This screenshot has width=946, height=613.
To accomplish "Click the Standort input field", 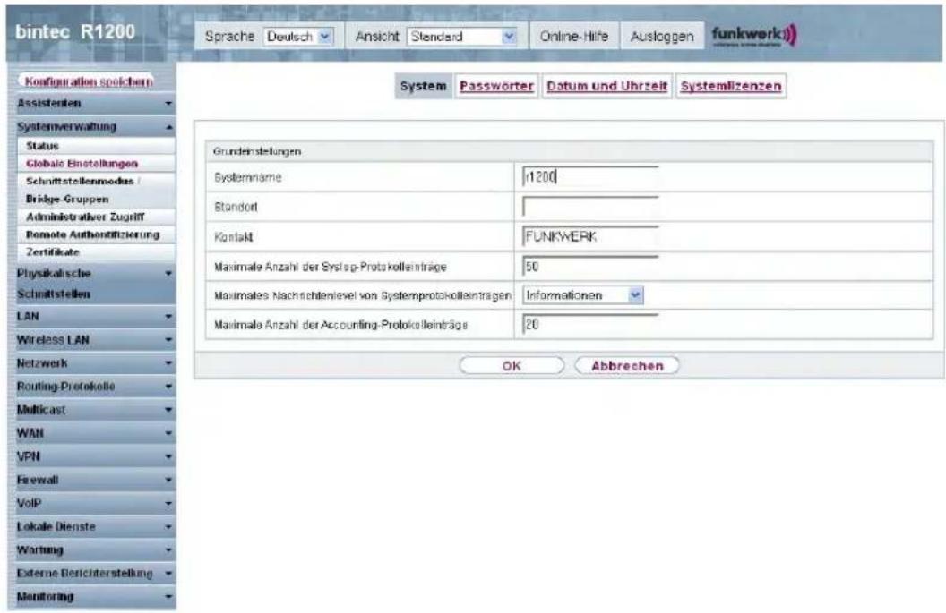I will (x=590, y=206).
